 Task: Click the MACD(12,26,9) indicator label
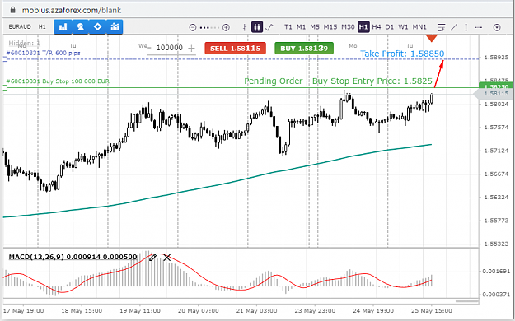(73, 257)
